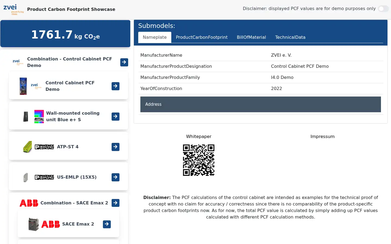
Task: Click the Submodels heading
Action: 157,26
